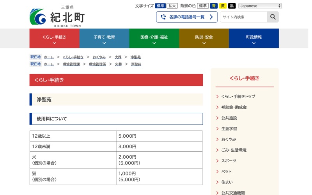Click 火葬 in first breadcrumb row
312x195 pixels.
(118, 57)
